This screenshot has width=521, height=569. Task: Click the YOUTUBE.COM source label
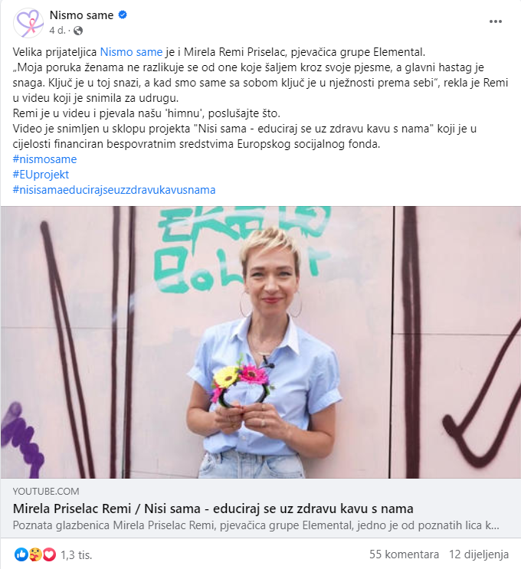point(46,492)
